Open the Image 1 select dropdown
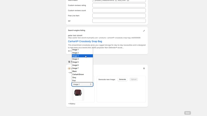The width and height of the screenshot is (207, 116). [x=82, y=84]
